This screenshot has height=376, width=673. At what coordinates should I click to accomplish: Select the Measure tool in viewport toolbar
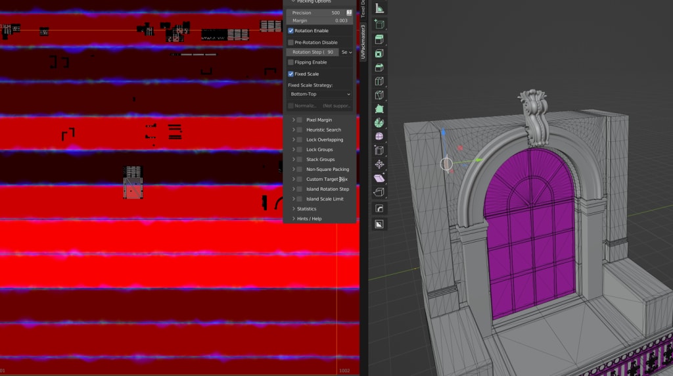point(379,9)
